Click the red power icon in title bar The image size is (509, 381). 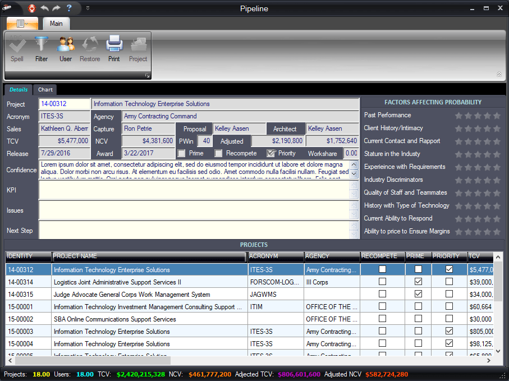tap(32, 8)
